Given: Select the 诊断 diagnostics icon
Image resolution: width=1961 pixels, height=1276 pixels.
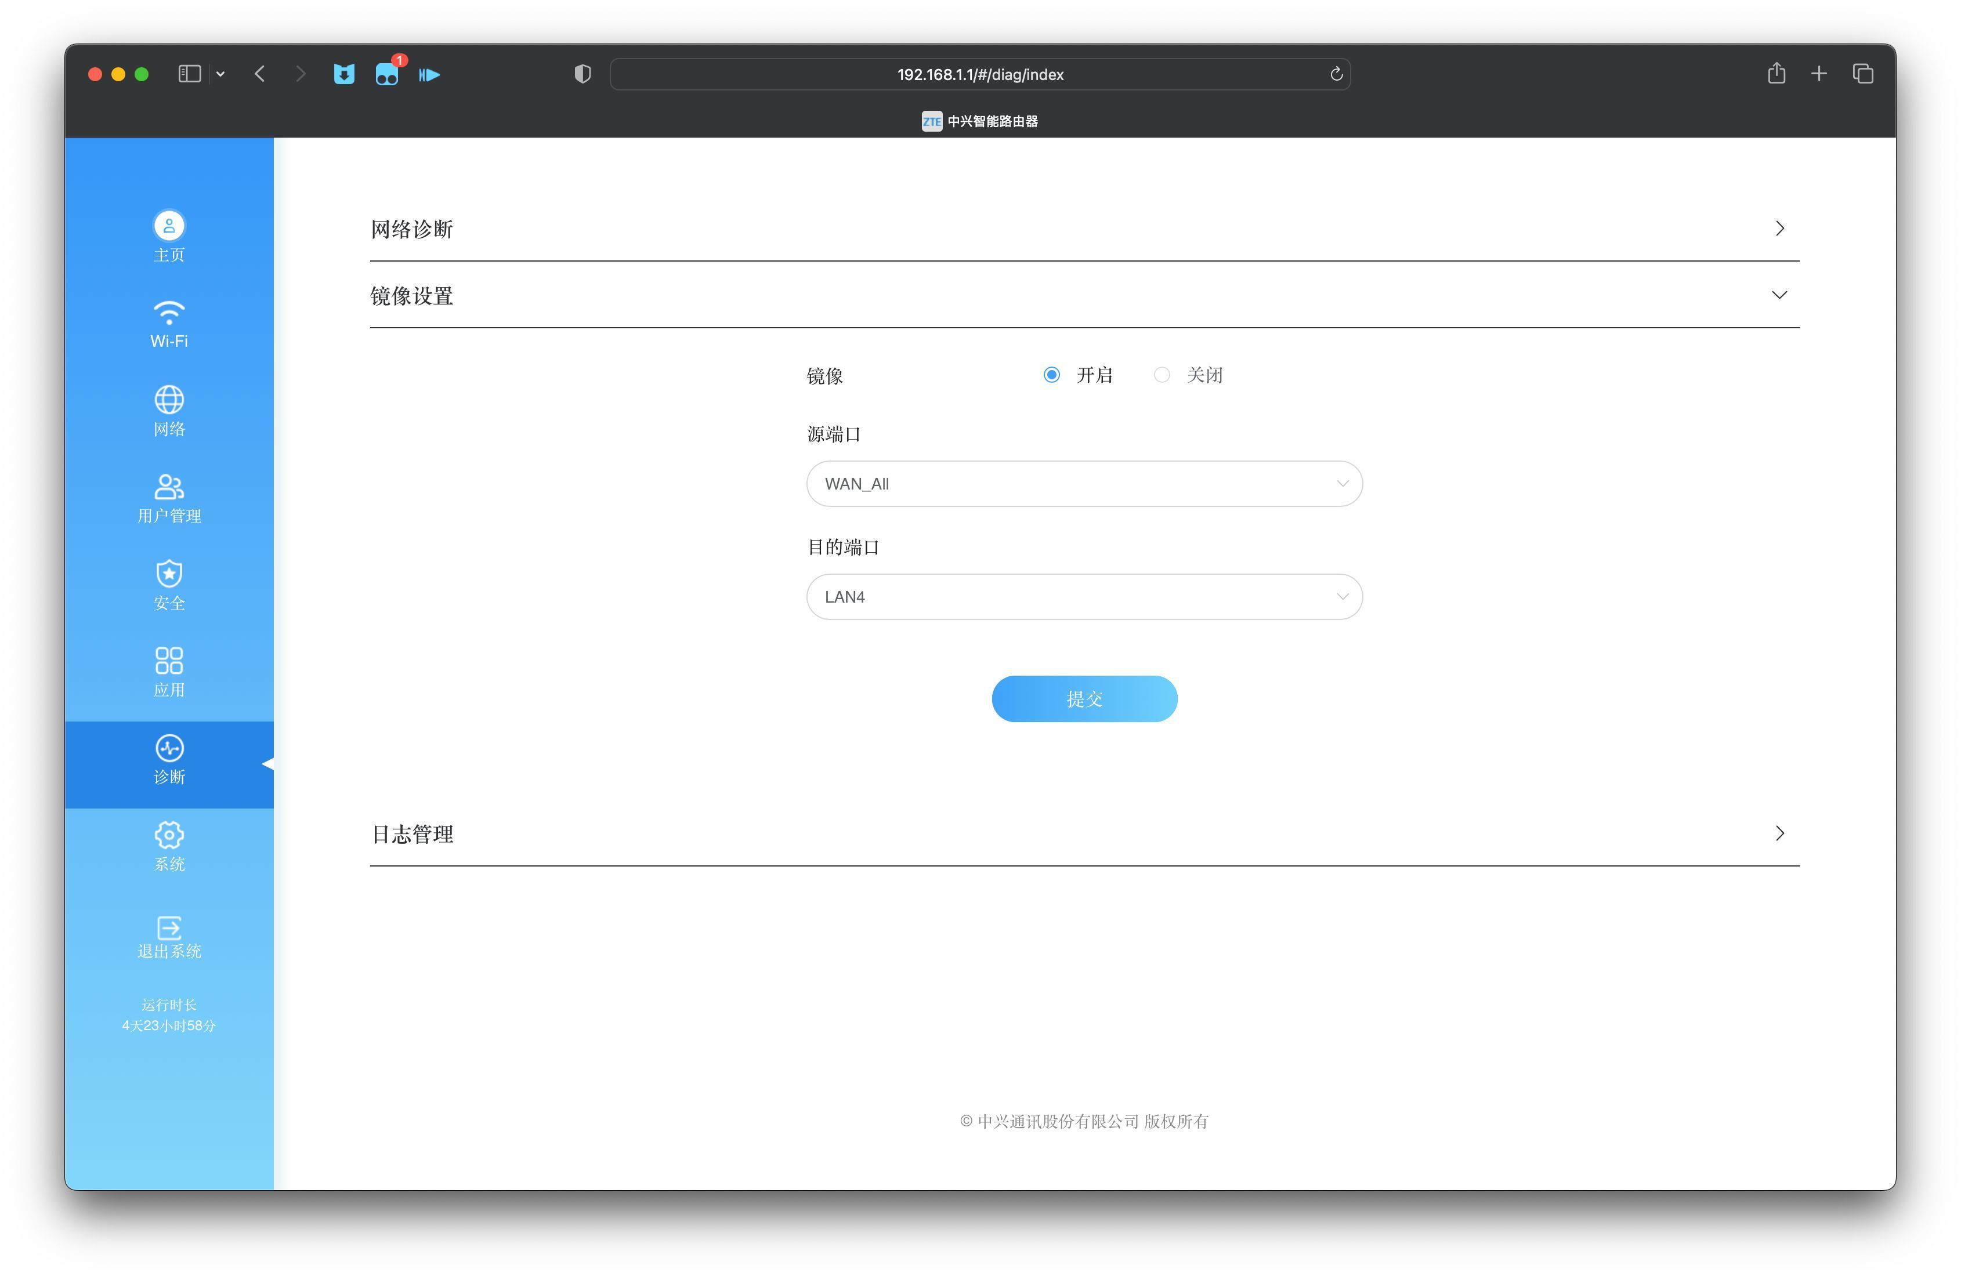Looking at the screenshot, I should 169,748.
